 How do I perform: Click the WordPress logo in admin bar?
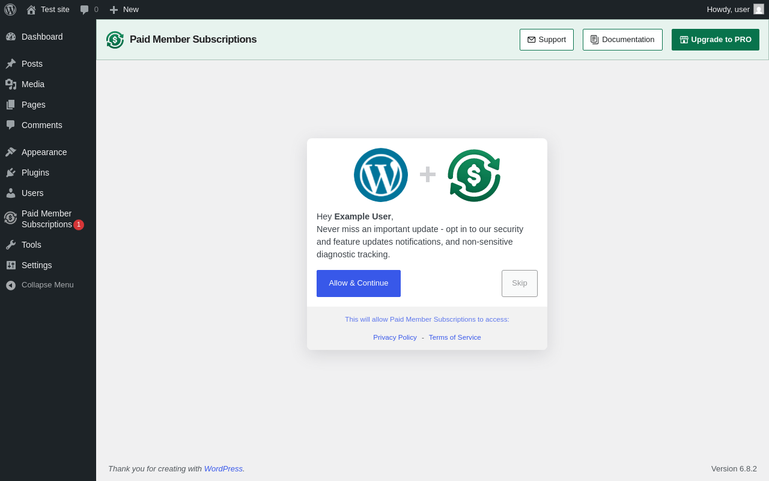coord(10,10)
